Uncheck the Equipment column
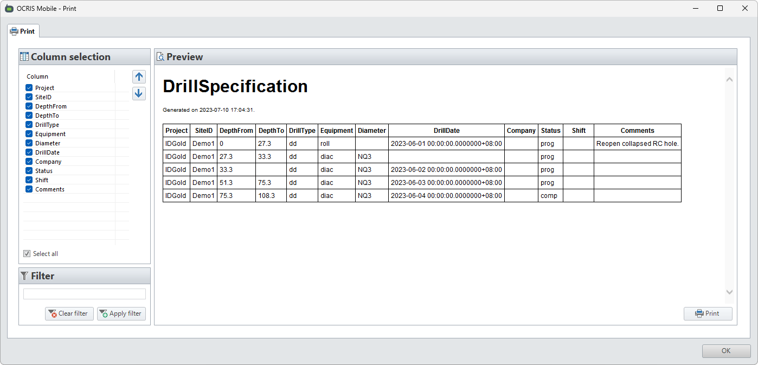Viewport: 758px width, 365px height. [29, 134]
